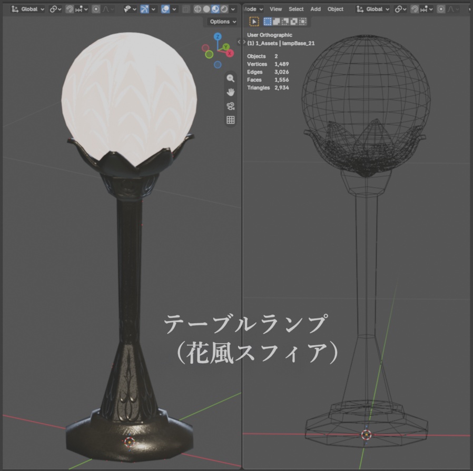This screenshot has width=473, height=471.
Task: Open left viewport Global orientation dropdown
Action: pyautogui.click(x=28, y=9)
